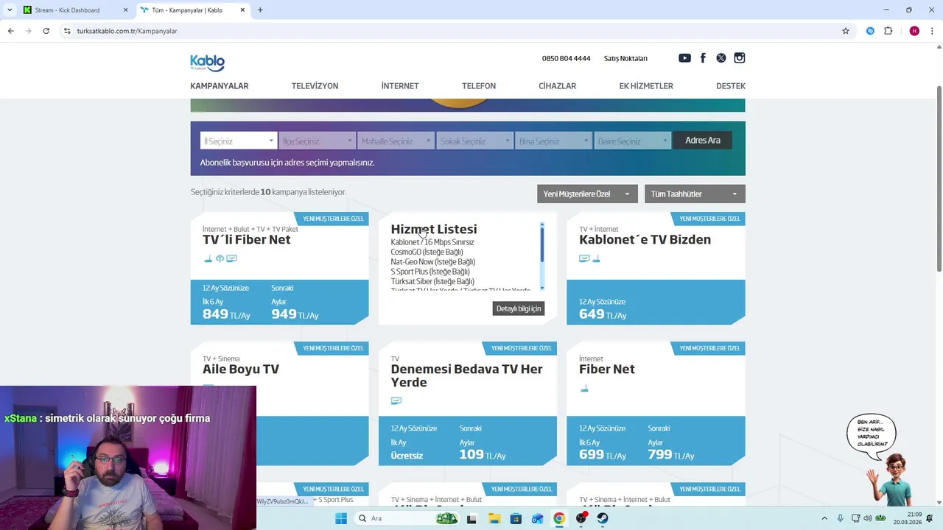Viewport: 943px width, 530px height.
Task: Open the Fiber Net campaign title
Action: coord(607,370)
